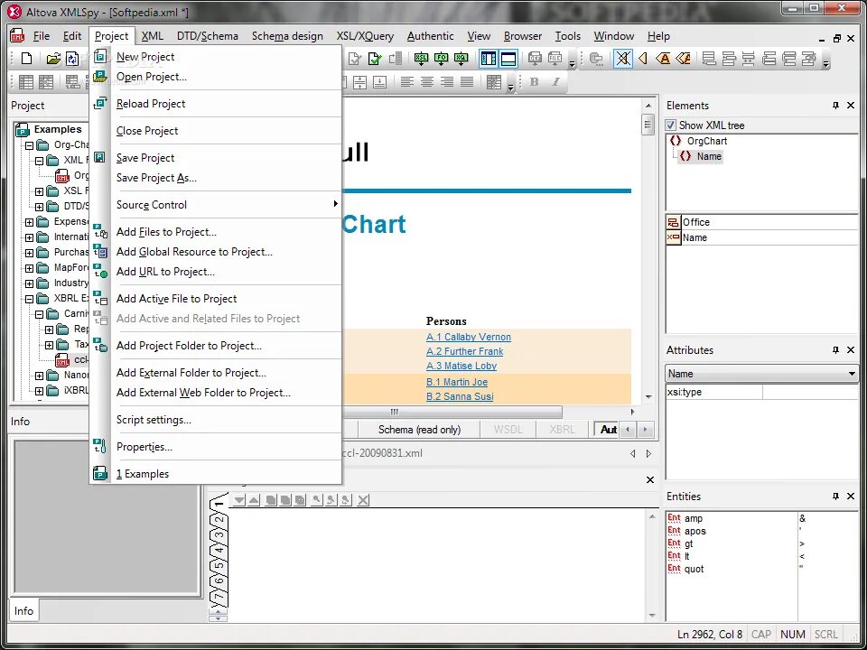Collapse the Org-Chart folder

point(29,145)
